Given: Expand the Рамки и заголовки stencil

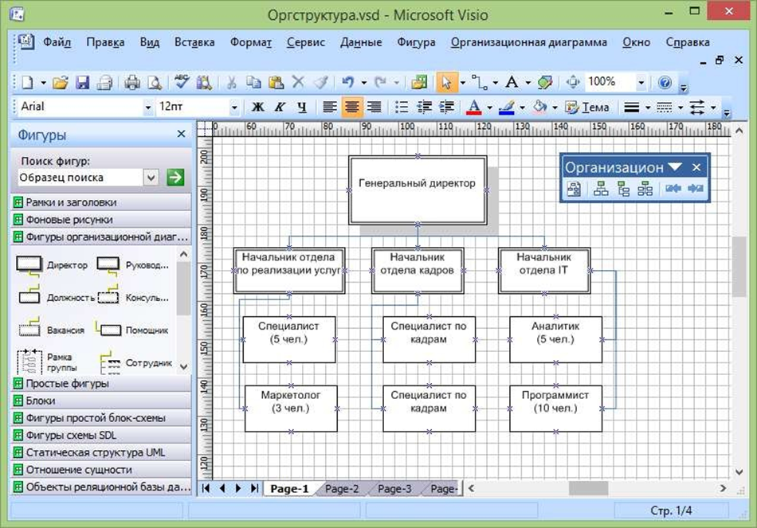Looking at the screenshot, I should pos(100,202).
